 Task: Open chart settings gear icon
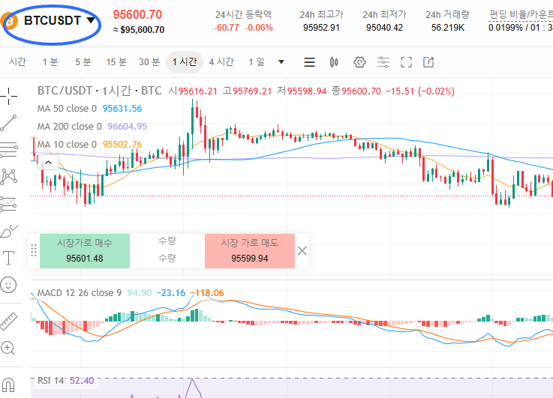[359, 62]
